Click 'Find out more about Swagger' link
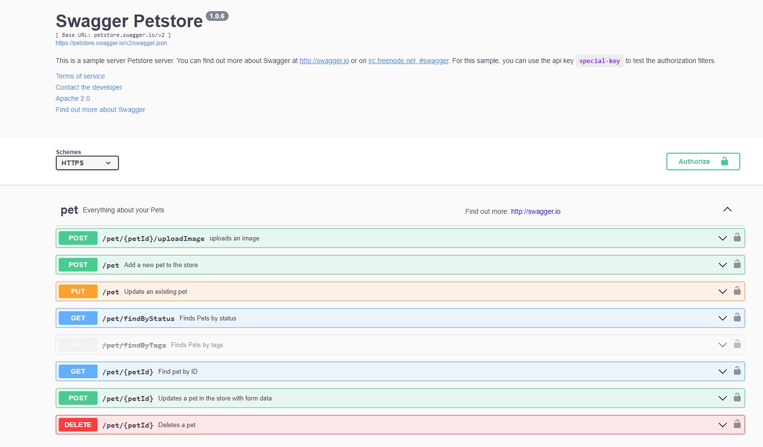 pos(100,110)
